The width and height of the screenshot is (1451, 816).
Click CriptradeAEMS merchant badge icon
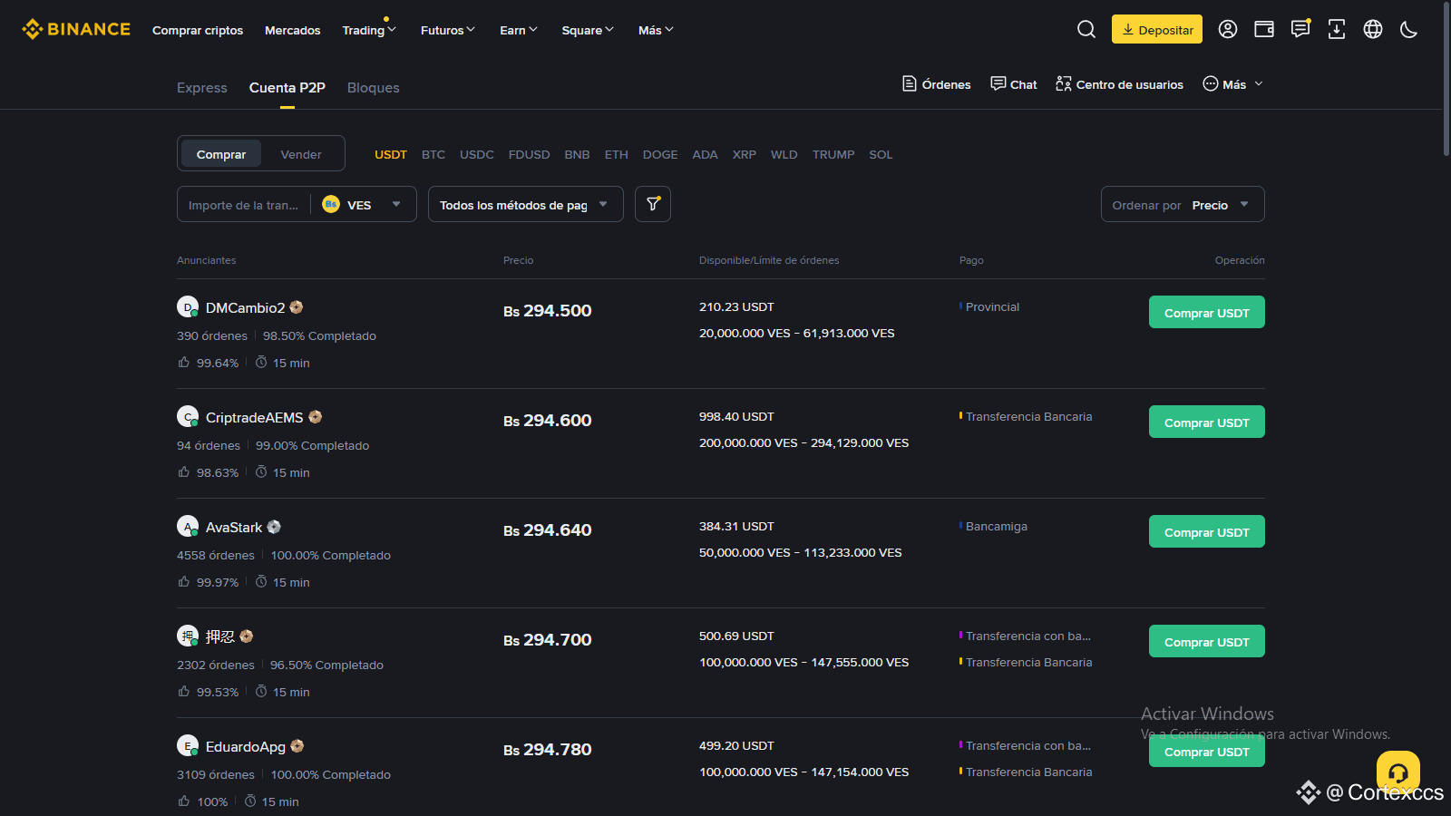(316, 417)
